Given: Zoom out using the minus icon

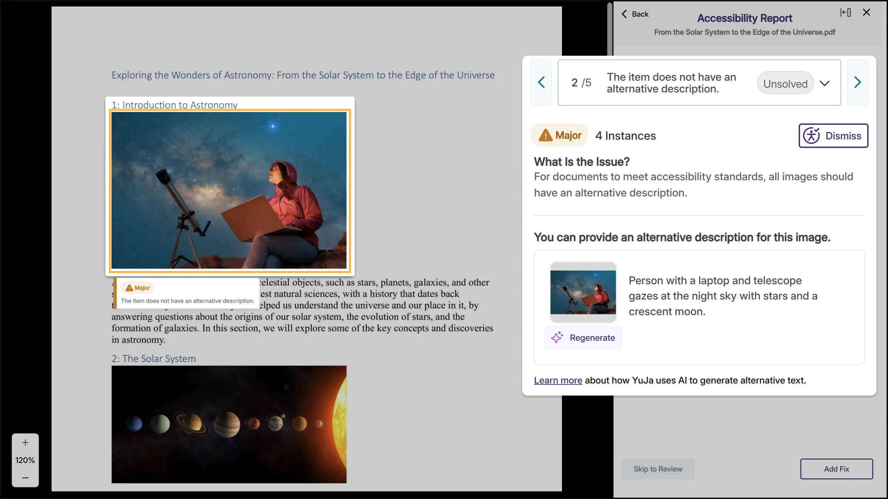Looking at the screenshot, I should tap(25, 477).
